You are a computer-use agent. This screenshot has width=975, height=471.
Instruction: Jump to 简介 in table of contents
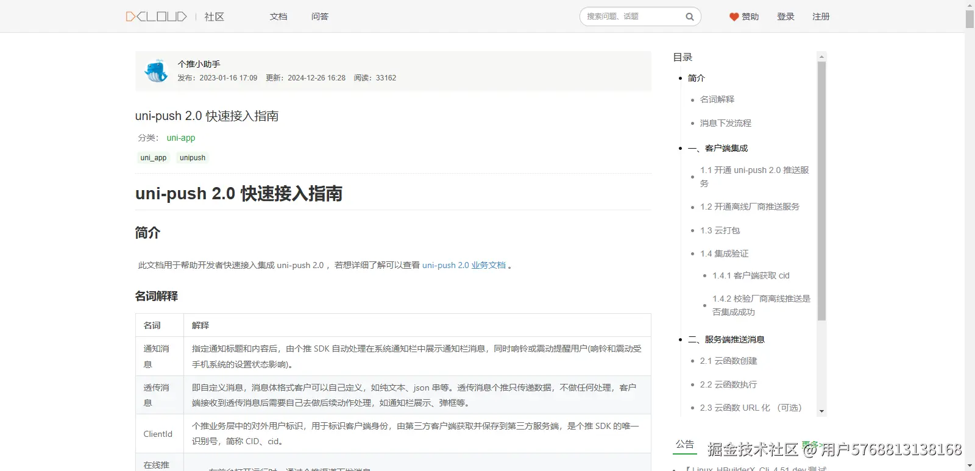click(x=696, y=78)
